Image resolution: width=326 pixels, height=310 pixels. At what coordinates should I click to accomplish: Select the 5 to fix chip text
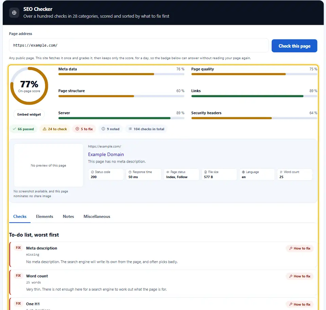click(x=87, y=129)
